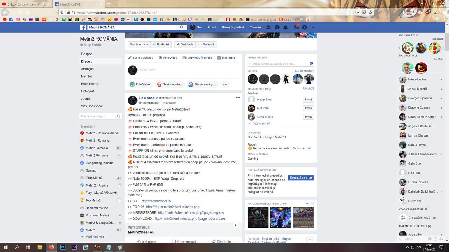Open Evenimente in the group sidebar
Viewport: 449px width, 252px height.
tap(90, 84)
